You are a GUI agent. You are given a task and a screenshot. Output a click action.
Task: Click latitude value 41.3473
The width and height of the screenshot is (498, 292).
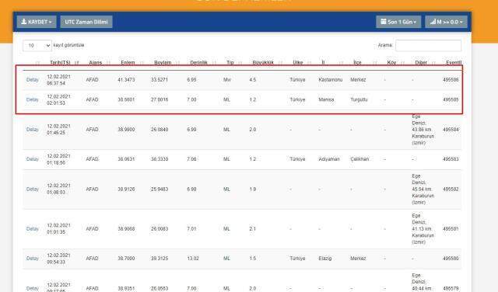click(126, 80)
